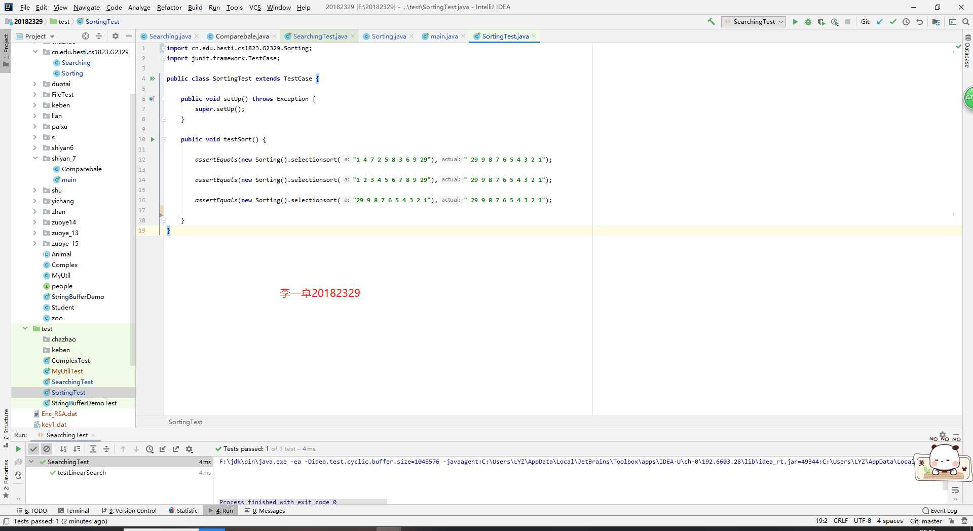Collapse SearchingTest node in test results

31,462
